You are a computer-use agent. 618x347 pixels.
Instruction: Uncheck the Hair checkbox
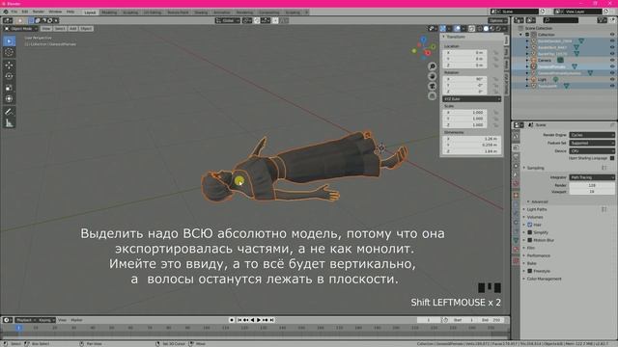pyautogui.click(x=530, y=225)
